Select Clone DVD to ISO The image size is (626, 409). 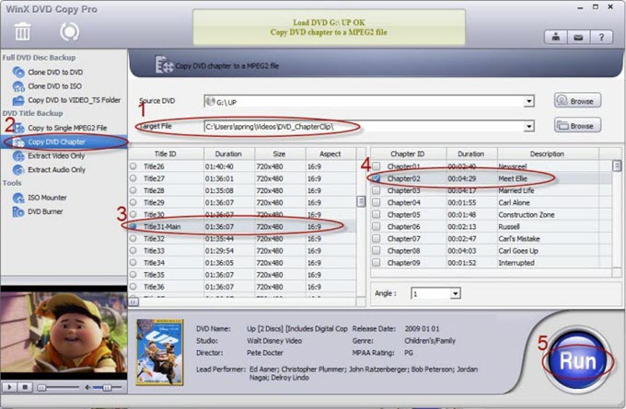[54, 86]
